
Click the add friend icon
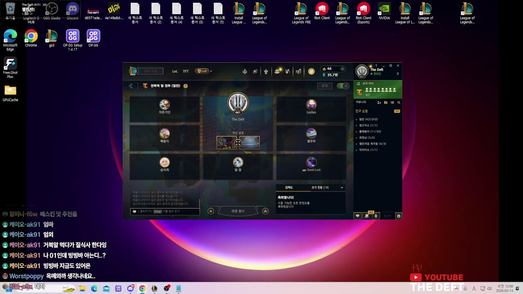coord(379,102)
